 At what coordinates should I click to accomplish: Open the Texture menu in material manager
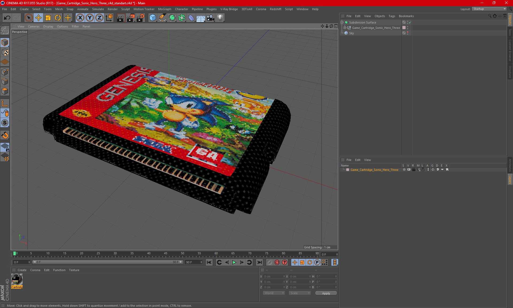[74, 270]
